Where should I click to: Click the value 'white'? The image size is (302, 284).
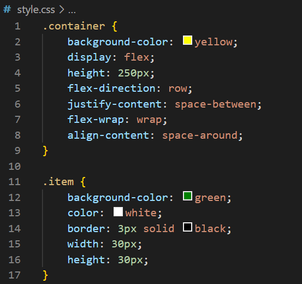point(141,213)
